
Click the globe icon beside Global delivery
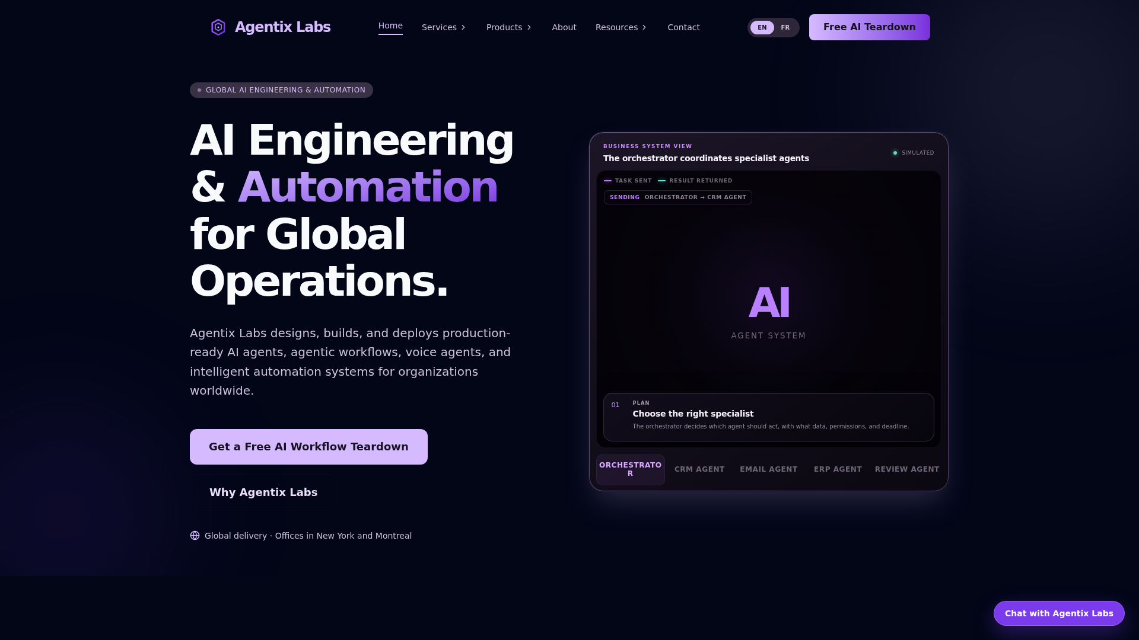click(x=195, y=536)
